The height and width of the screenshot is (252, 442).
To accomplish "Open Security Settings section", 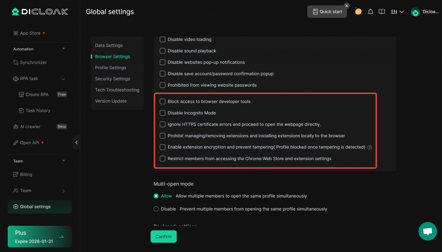I will pyautogui.click(x=112, y=79).
